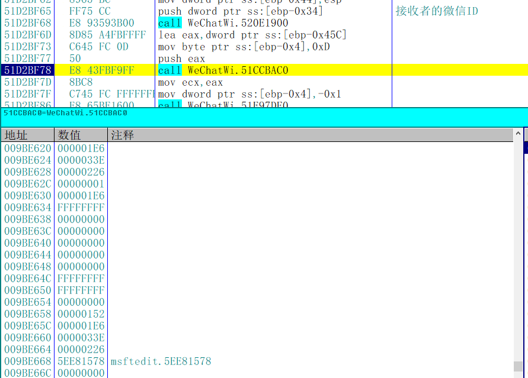Select stack address 009BE624

tap(28, 160)
